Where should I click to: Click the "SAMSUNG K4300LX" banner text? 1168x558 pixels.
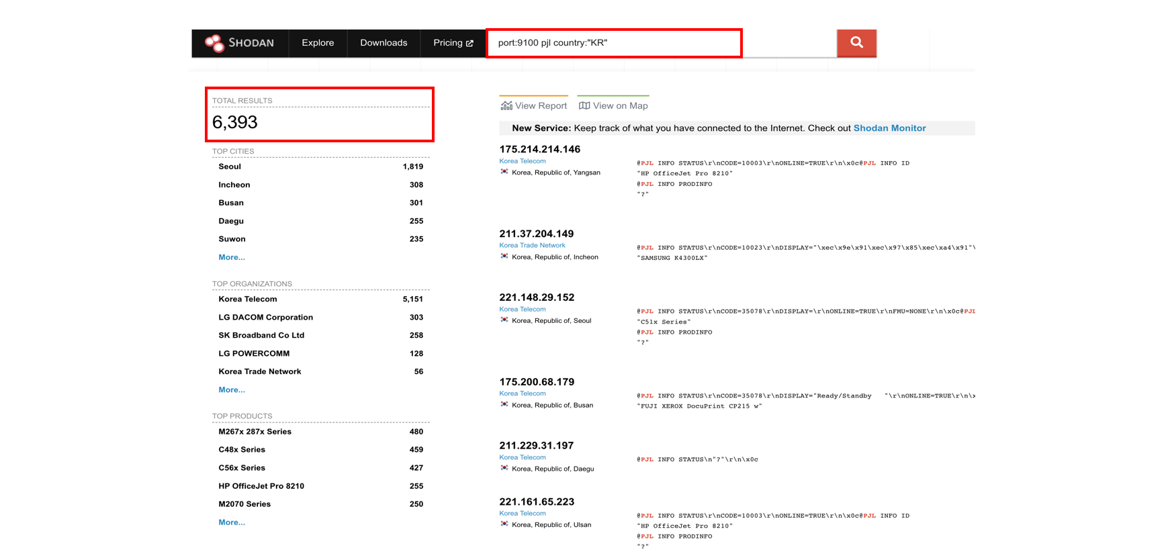point(672,258)
